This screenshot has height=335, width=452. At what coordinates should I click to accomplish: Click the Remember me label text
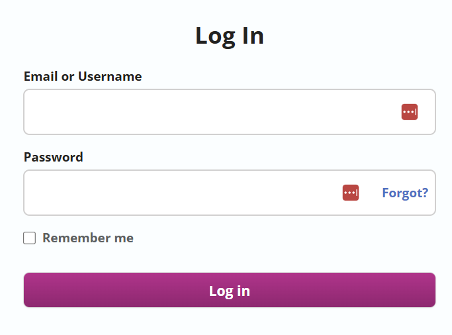[88, 238]
